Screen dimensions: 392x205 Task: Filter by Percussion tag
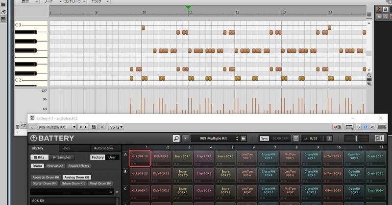coord(55,166)
